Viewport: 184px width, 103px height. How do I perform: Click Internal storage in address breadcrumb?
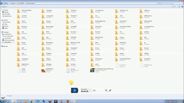coord(30,3)
